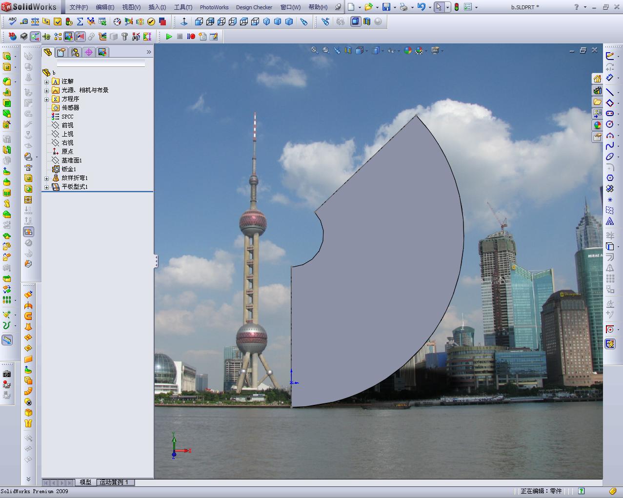Select the Line sketch tool
Viewport: 623px width, 498px height.
pos(610,92)
